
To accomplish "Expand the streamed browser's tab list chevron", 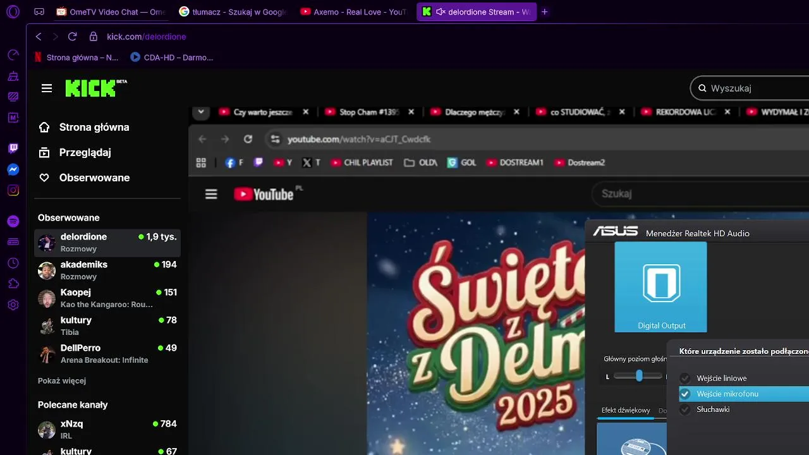I will [201, 112].
